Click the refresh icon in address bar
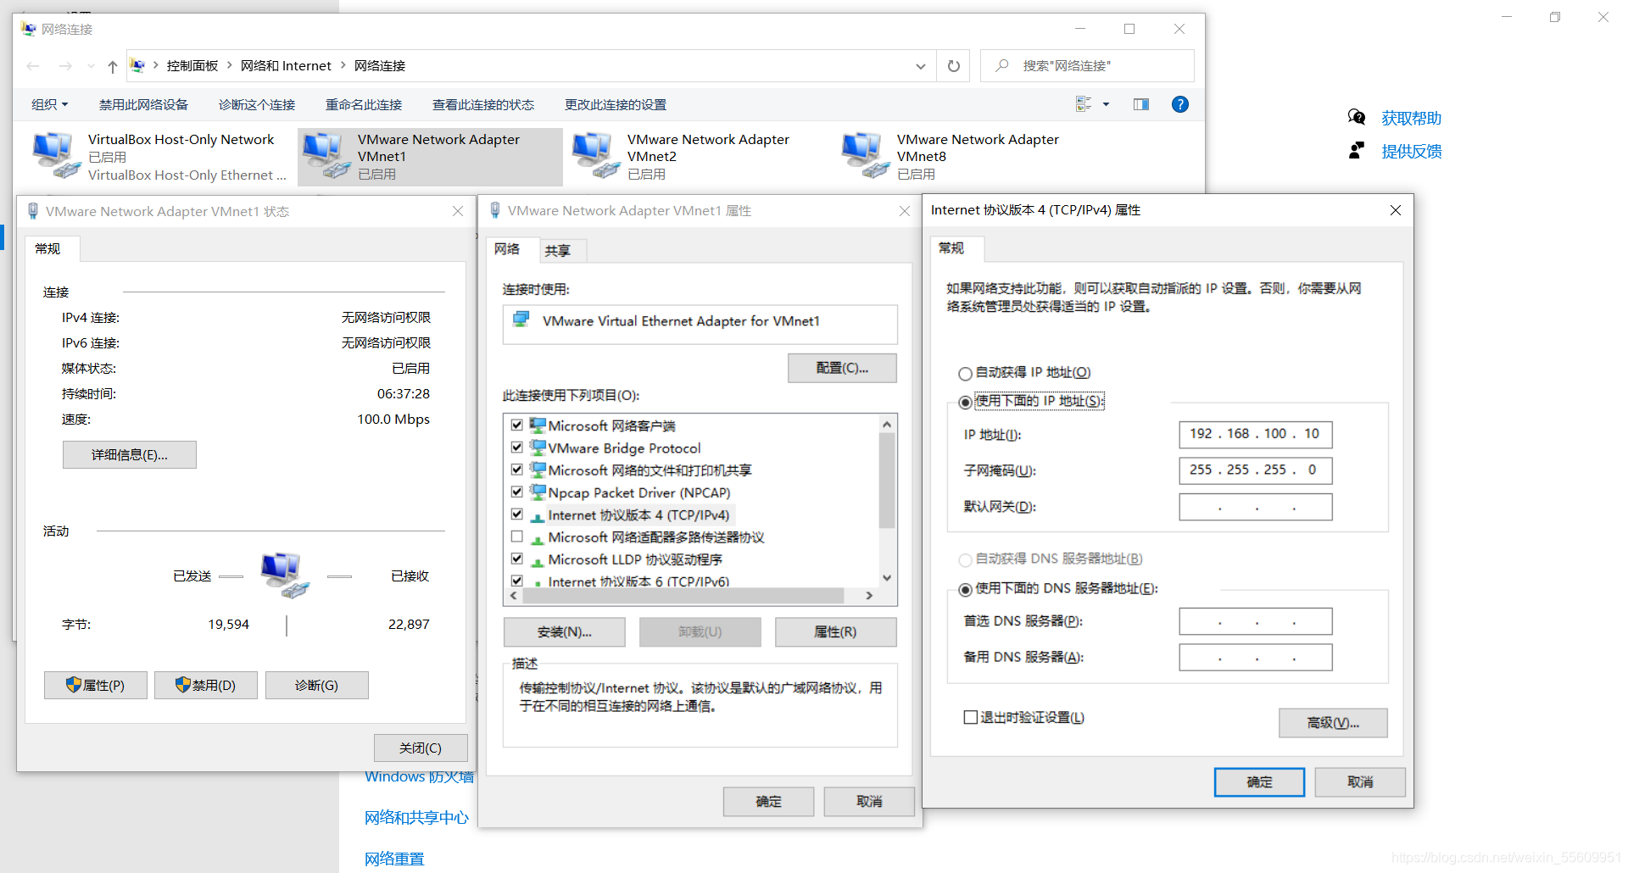This screenshot has width=1628, height=873. 954,66
